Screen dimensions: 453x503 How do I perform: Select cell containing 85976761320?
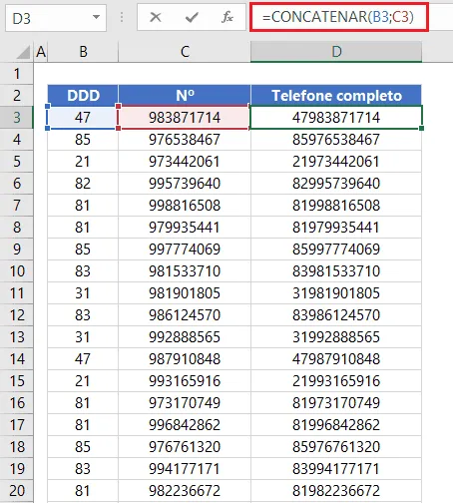pos(336,447)
